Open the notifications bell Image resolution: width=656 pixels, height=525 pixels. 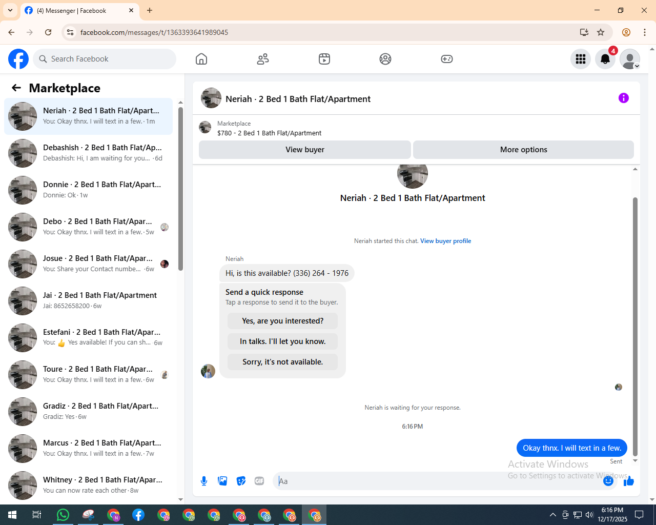(605, 59)
